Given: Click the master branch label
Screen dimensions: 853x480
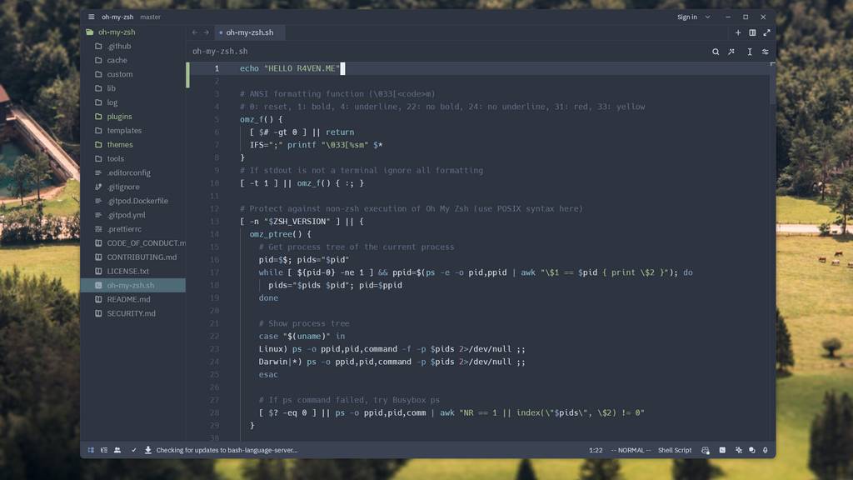Looking at the screenshot, I should (x=150, y=17).
